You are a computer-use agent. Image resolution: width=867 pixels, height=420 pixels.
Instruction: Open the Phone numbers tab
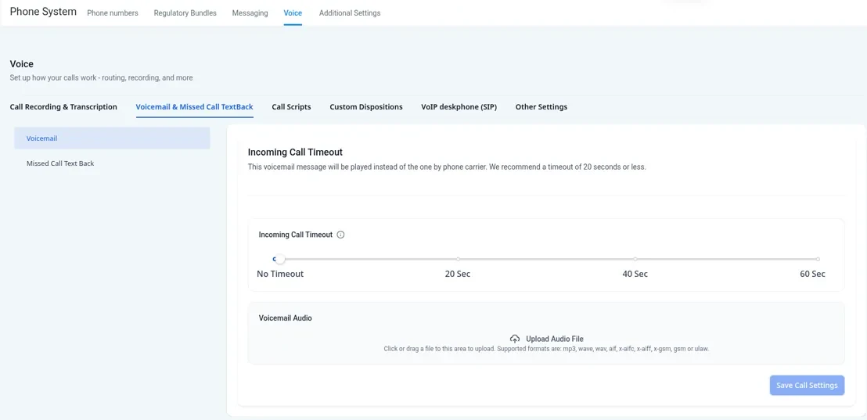113,13
